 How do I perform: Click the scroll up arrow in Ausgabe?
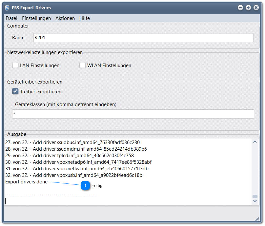[255, 142]
